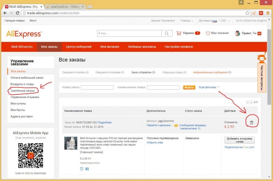Image resolution: width=273 pixels, height=181 pixels.
Task: Expand Ещё фильтры dropdown
Action: pos(209,87)
